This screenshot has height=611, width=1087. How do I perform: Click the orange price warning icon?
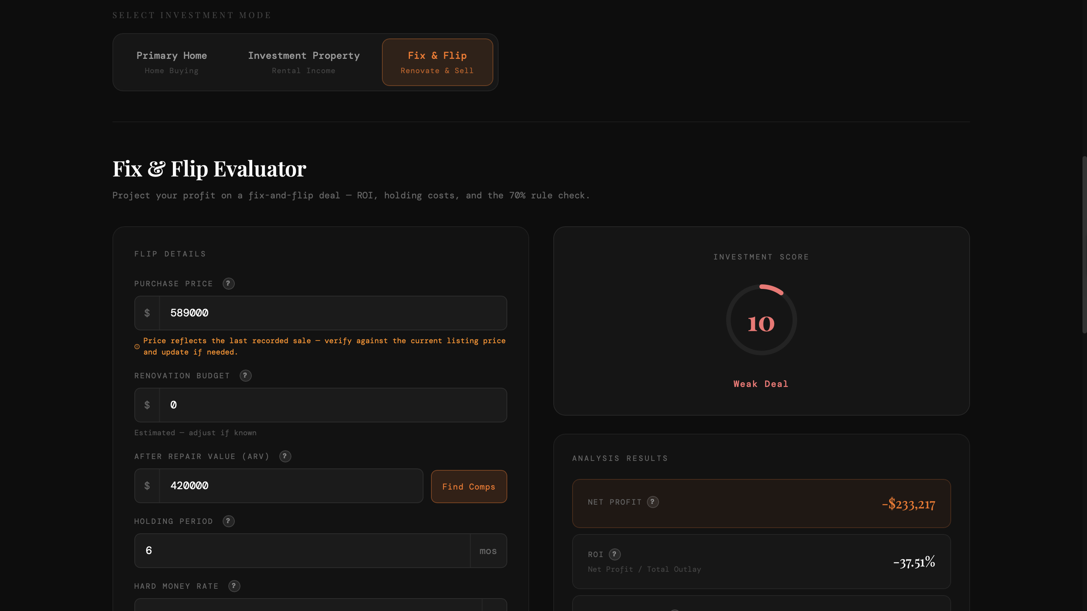pyautogui.click(x=137, y=347)
